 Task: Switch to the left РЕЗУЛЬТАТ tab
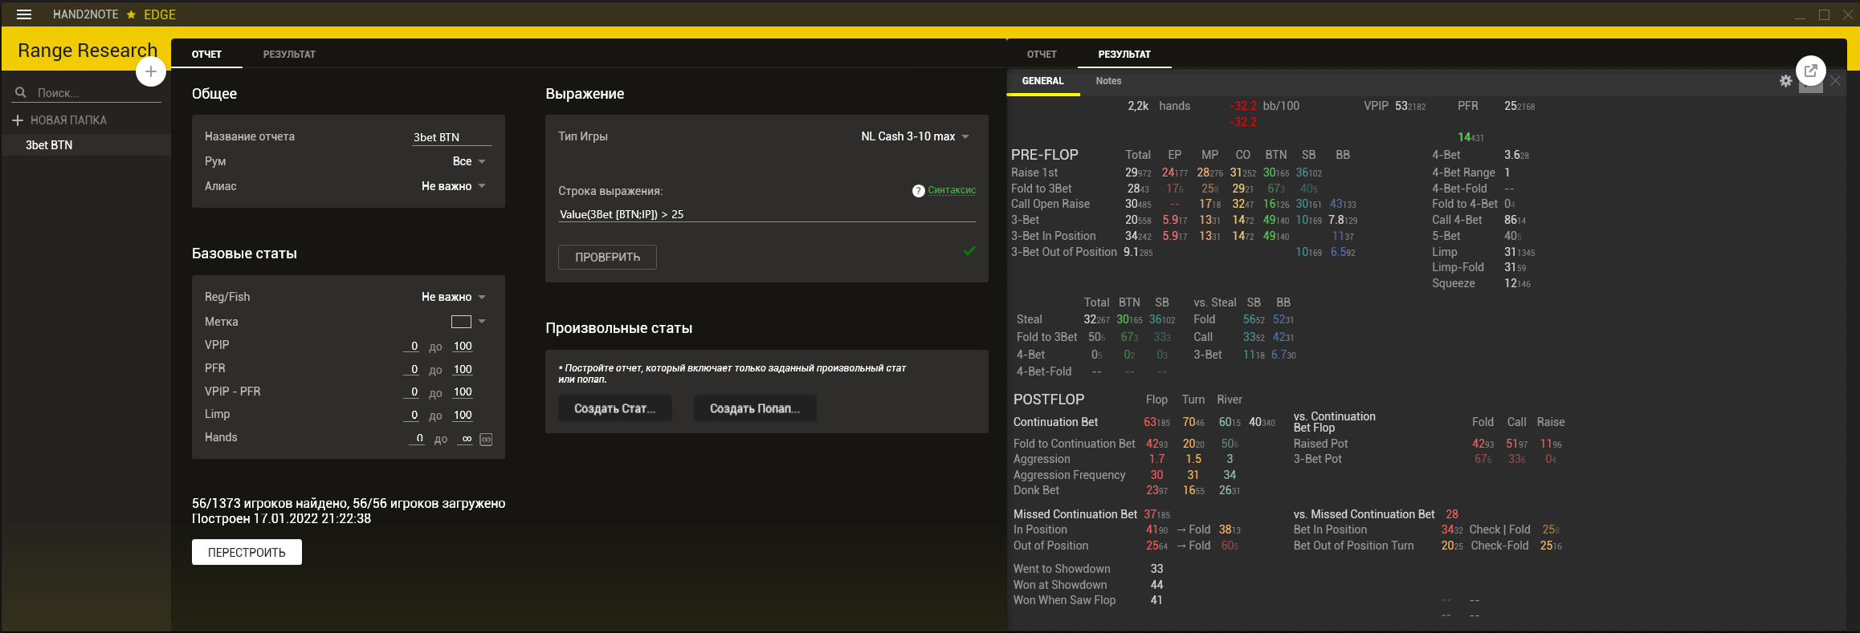pyautogui.click(x=289, y=55)
